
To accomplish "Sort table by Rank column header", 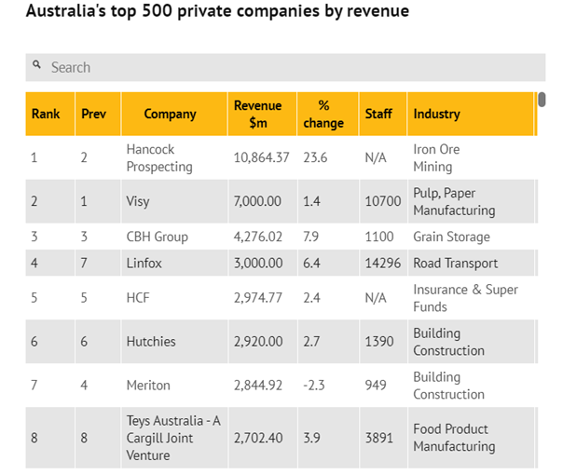I will (x=50, y=114).
